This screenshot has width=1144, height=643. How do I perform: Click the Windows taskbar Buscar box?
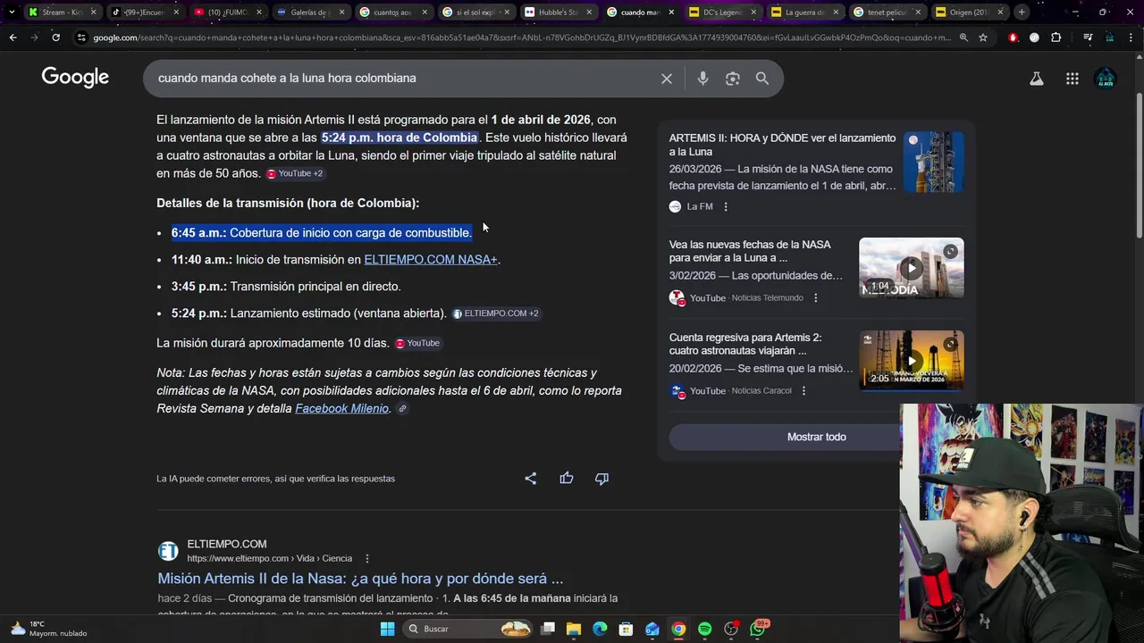click(x=467, y=629)
